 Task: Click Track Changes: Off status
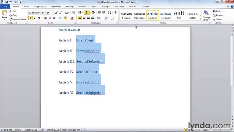pos(71,130)
